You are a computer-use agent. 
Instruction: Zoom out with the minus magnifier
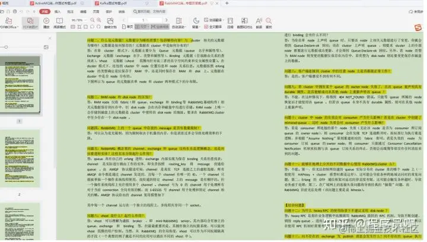pyautogui.click(x=93, y=20)
